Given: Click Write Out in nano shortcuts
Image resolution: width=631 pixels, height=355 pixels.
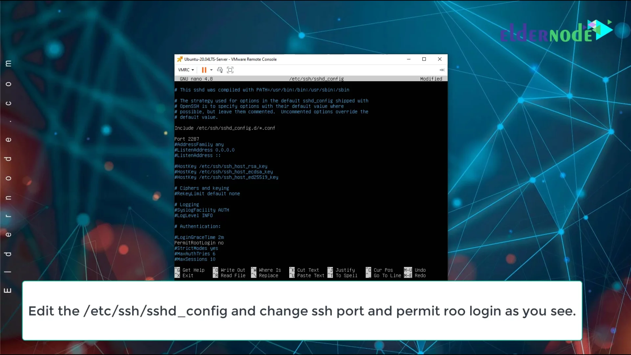Looking at the screenshot, I should tap(233, 270).
